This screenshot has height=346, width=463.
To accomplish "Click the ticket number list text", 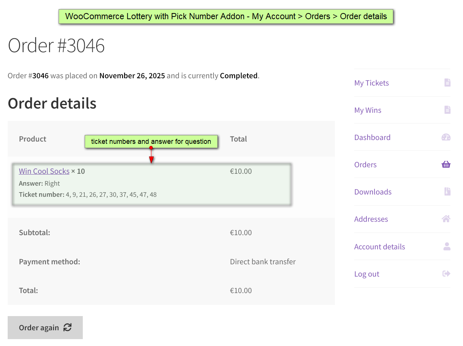I will 111,194.
